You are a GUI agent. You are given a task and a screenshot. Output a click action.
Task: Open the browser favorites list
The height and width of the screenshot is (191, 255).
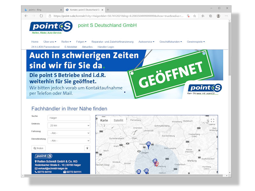click(x=203, y=16)
